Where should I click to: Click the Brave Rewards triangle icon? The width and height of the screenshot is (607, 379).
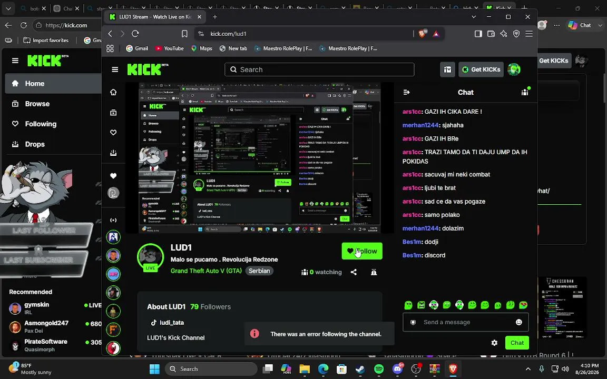pos(436,34)
